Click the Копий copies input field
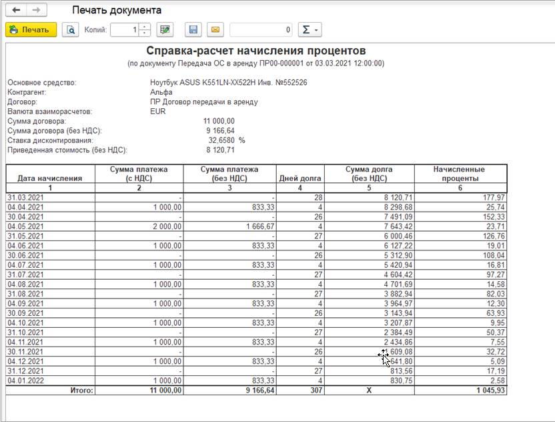This screenshot has width=555, height=422. [x=125, y=30]
